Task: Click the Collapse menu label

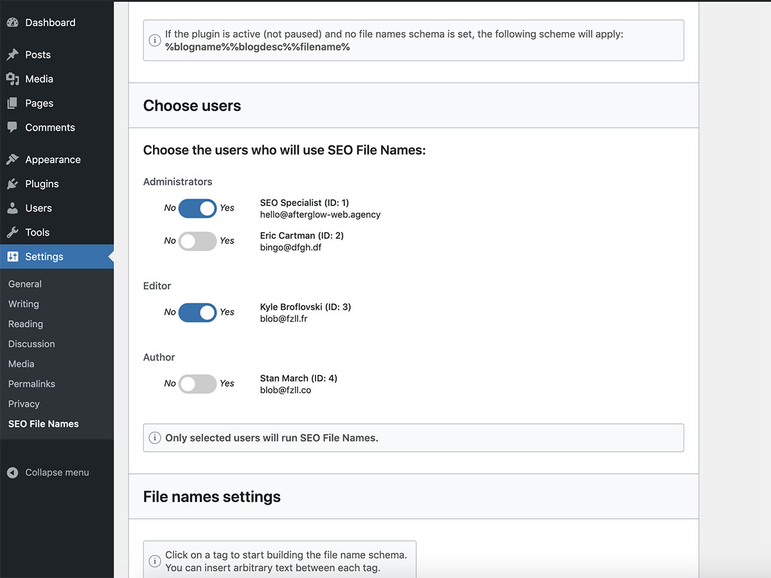Action: 57,473
